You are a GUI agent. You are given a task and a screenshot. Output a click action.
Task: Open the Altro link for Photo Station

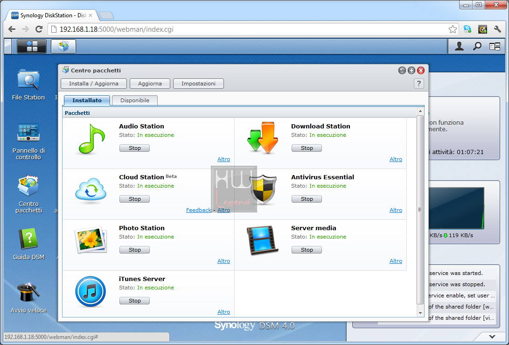coord(223,261)
